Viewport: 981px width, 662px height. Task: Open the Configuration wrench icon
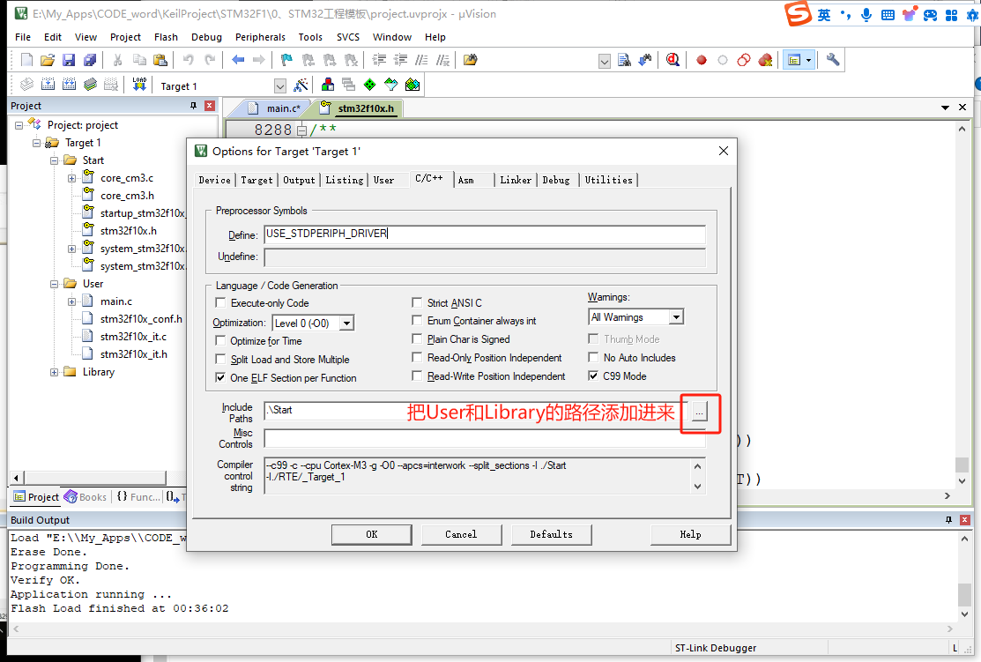click(x=833, y=60)
